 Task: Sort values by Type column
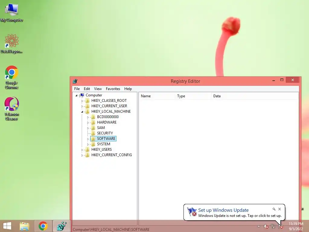pos(193,96)
